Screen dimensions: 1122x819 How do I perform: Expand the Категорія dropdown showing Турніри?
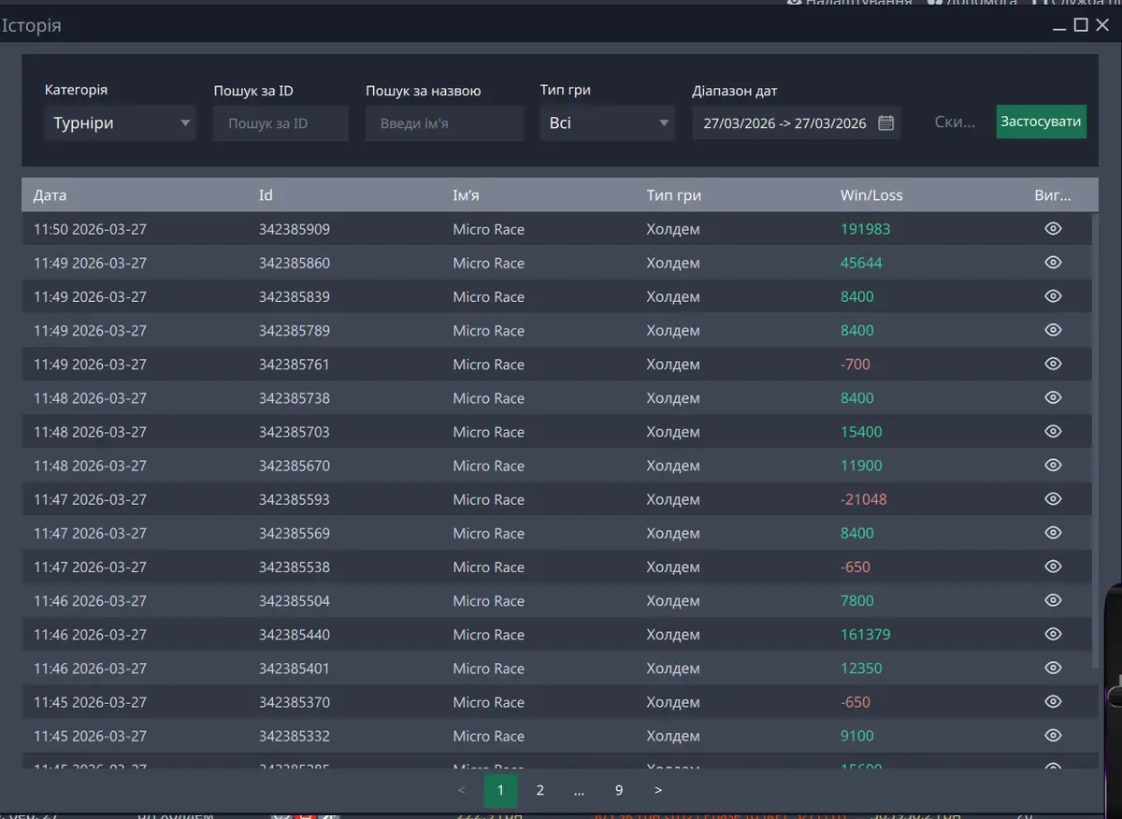(x=121, y=123)
